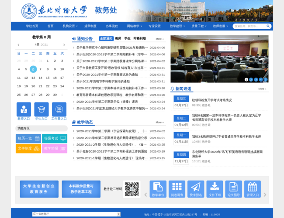Image resolution: width=284 pixels, height=218 pixels.
Task: Open 规章制度 in navigation bar
Action: pyautogui.click(x=90, y=26)
